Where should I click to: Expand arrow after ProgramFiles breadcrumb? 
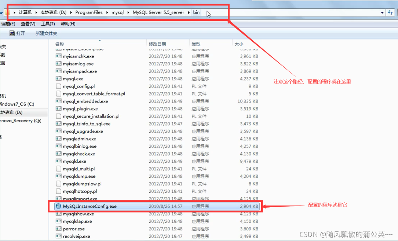(107, 12)
